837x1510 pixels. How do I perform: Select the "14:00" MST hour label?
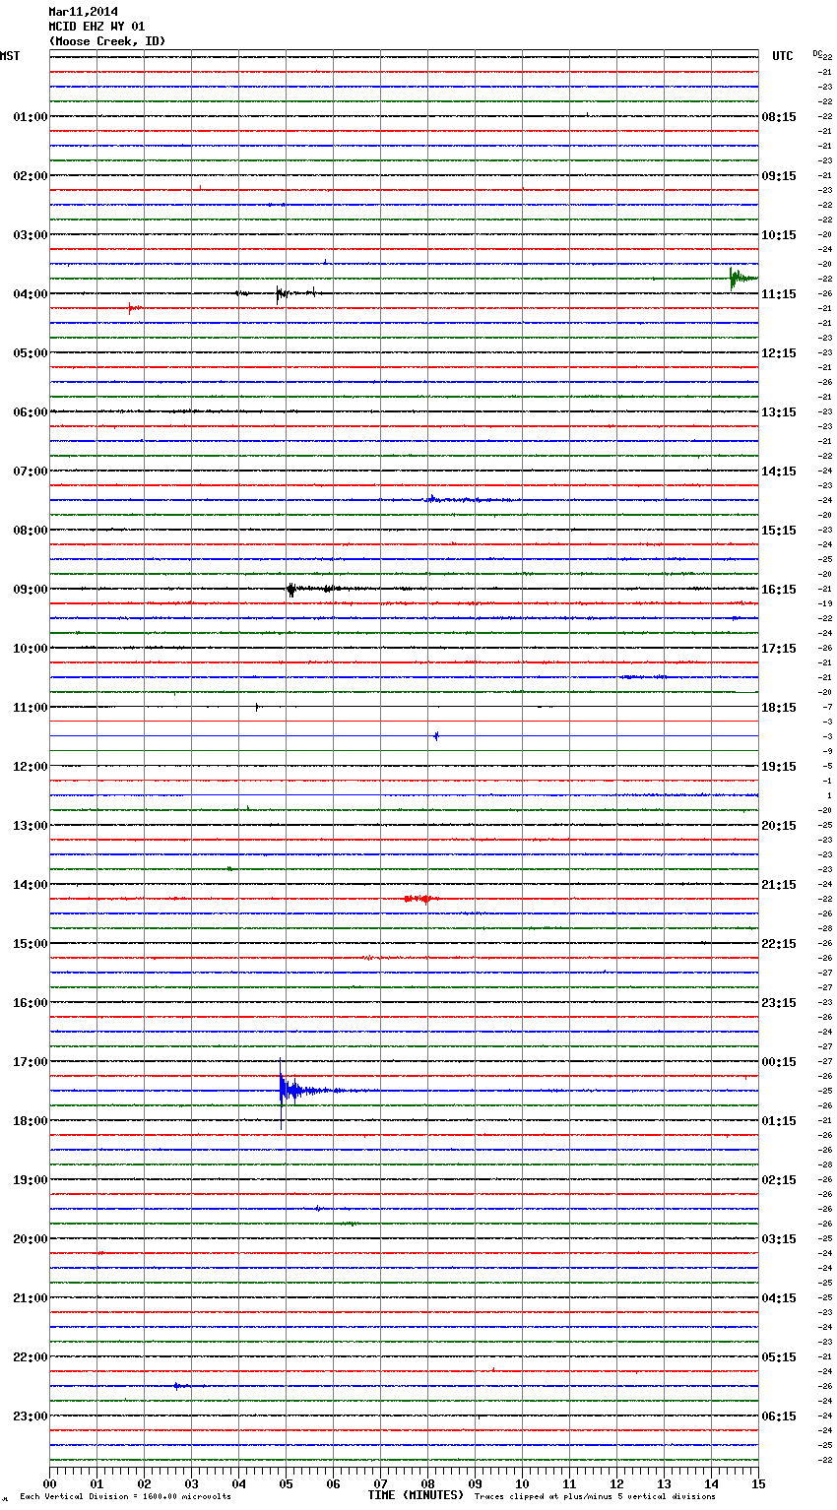30,885
